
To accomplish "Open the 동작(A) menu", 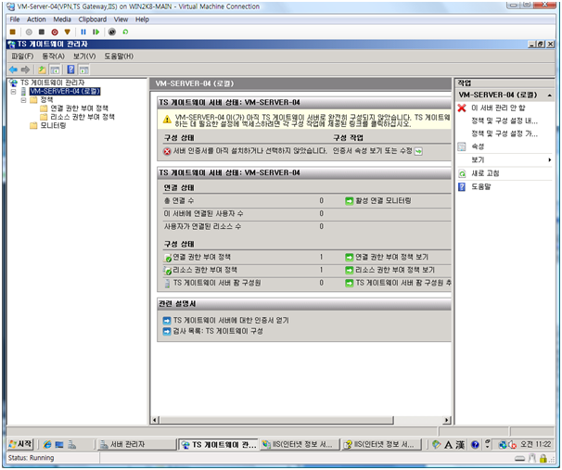I will click(54, 57).
